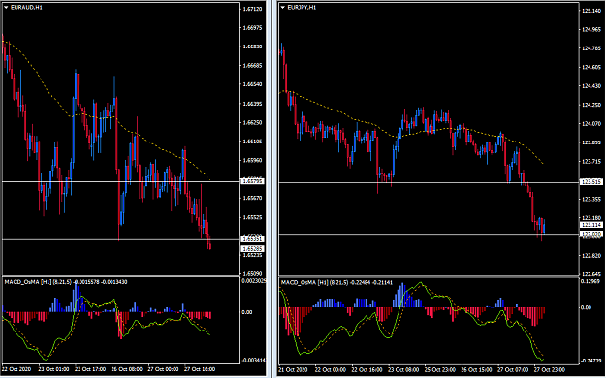Image resolution: width=606 pixels, height=378 pixels.
Task: Click the 125.140 price axis label
Action: (591, 11)
